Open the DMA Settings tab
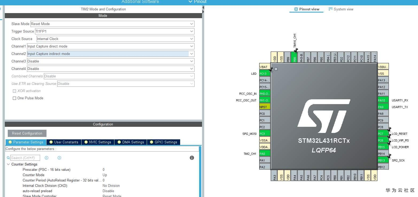This screenshot has width=418, height=197. (131, 142)
